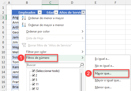Click the cell starting with Kare

15,67
